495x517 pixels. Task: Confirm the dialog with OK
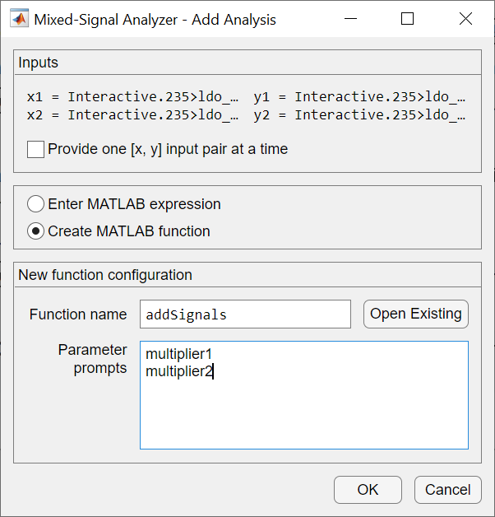(x=368, y=490)
